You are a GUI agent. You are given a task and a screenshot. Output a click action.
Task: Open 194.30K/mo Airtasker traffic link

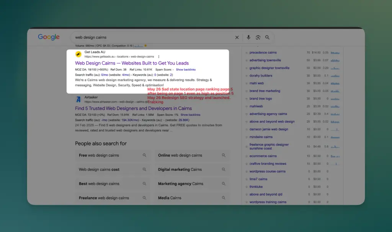coord(130,120)
